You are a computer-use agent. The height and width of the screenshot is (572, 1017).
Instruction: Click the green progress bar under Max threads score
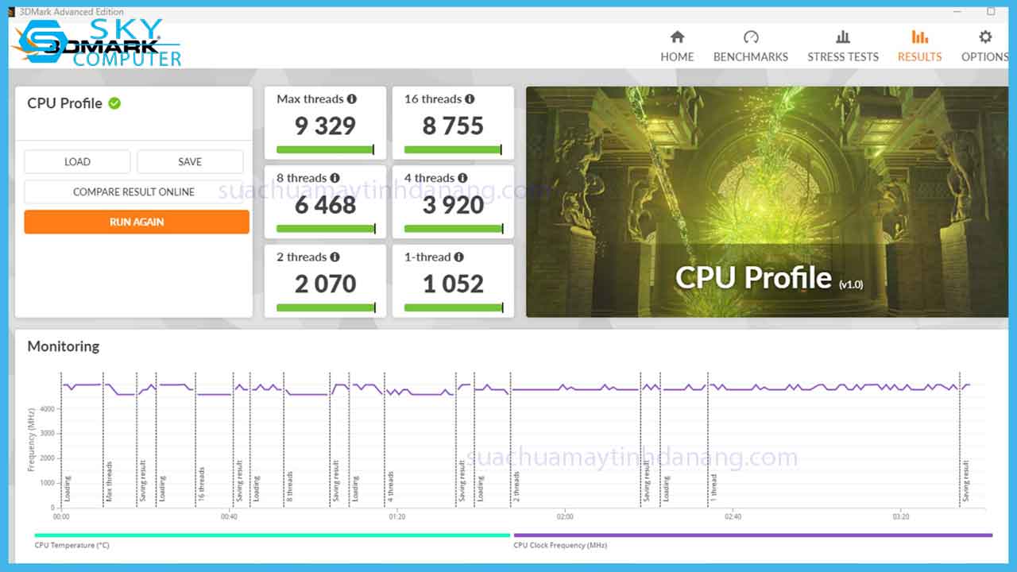323,149
